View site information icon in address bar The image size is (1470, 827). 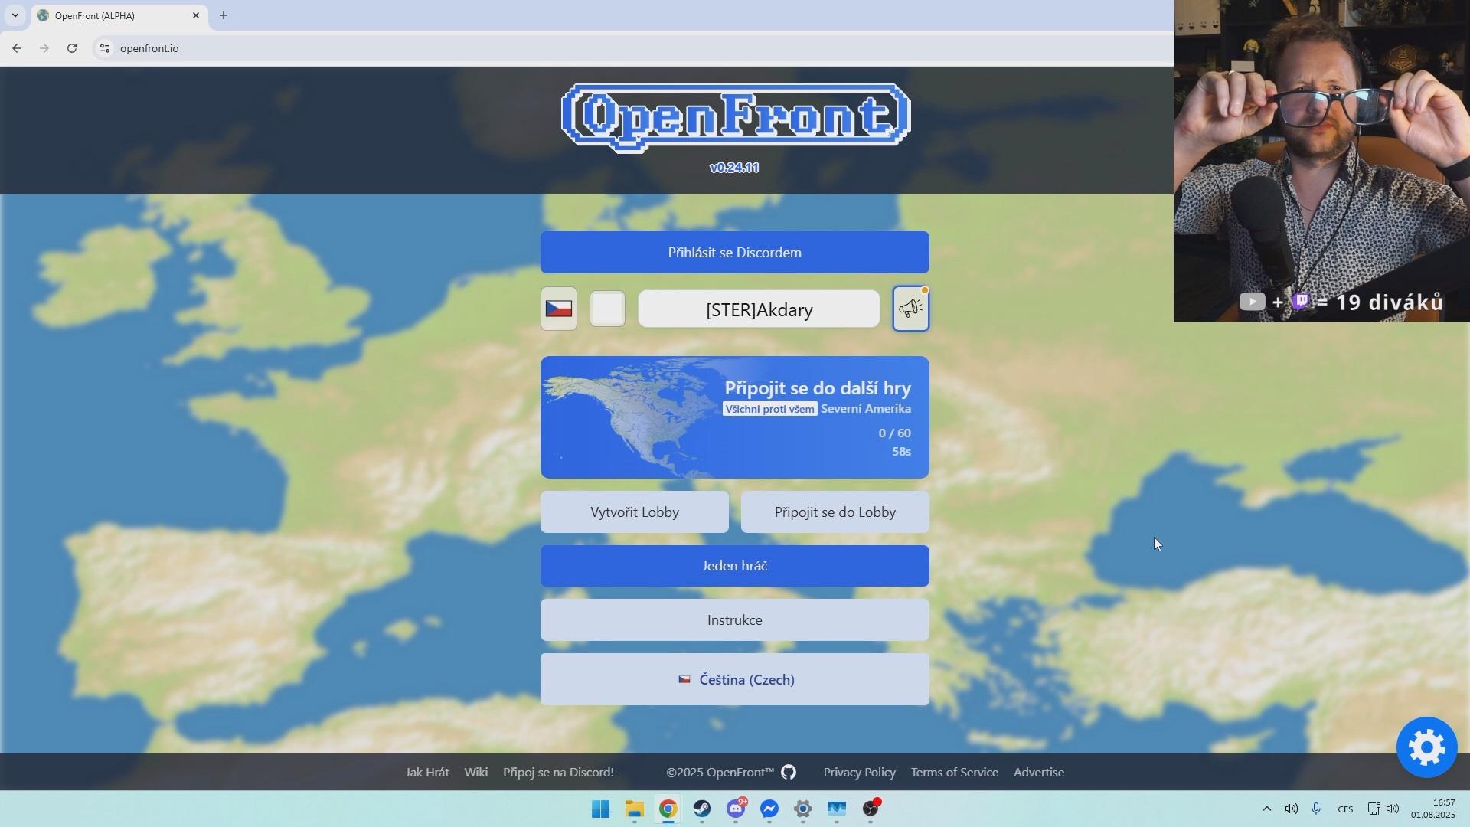pos(105,48)
